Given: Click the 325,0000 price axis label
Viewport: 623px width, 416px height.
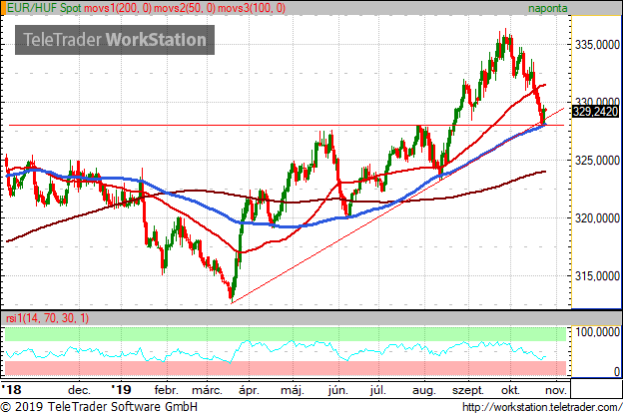Looking at the screenshot, I should (x=597, y=161).
